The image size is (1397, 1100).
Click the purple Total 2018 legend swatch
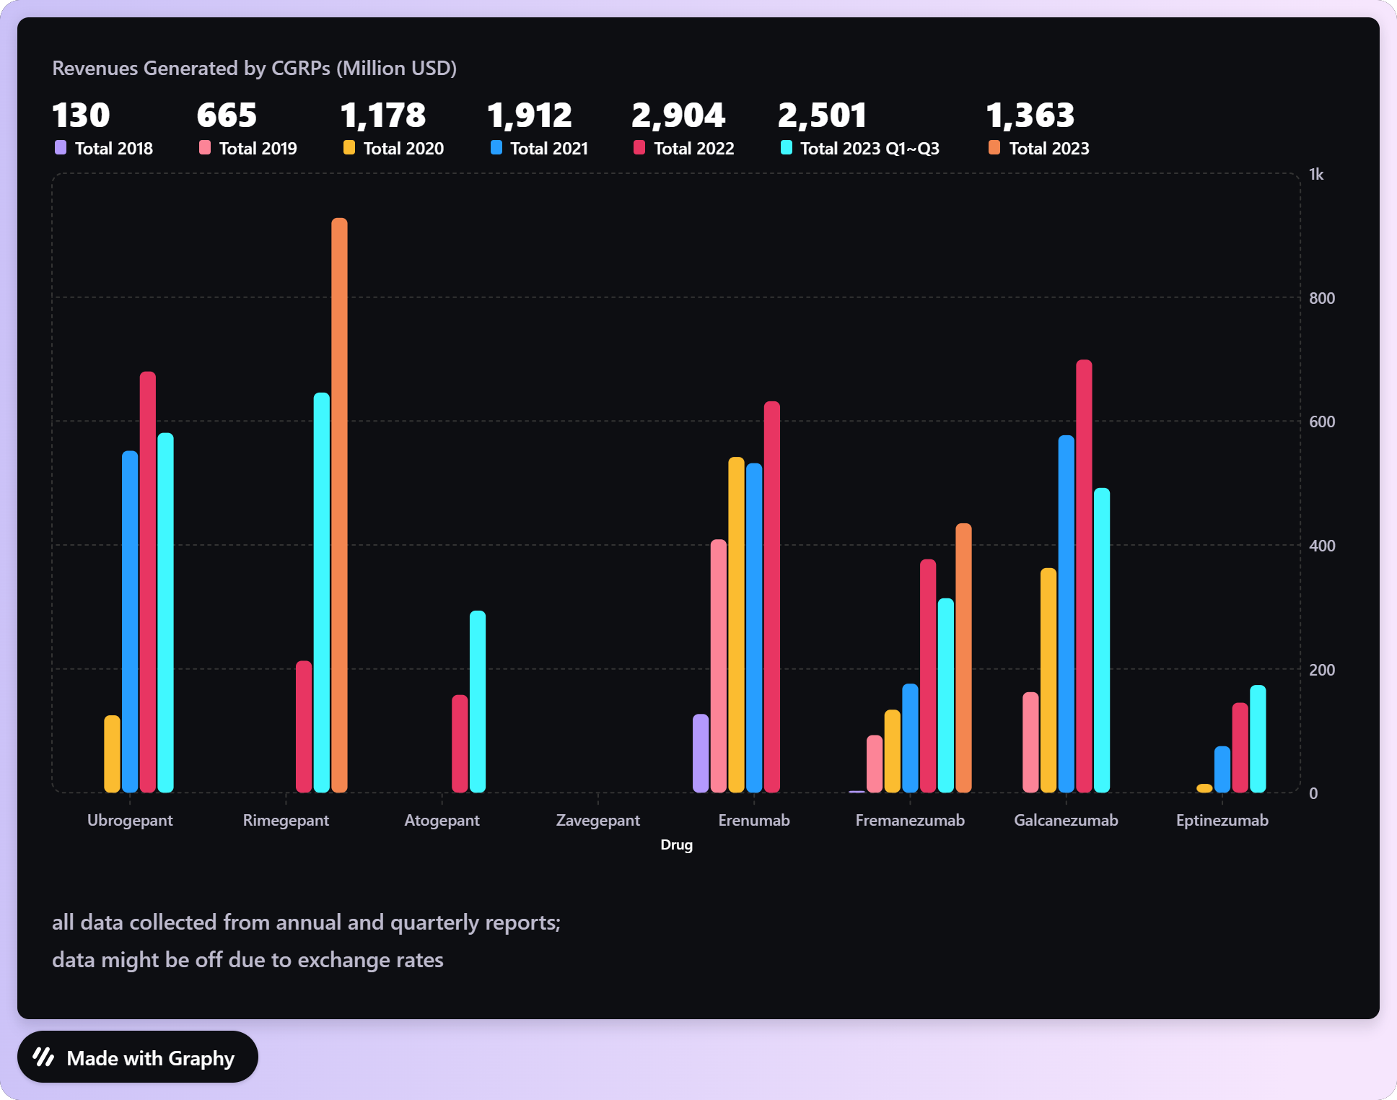coord(61,147)
